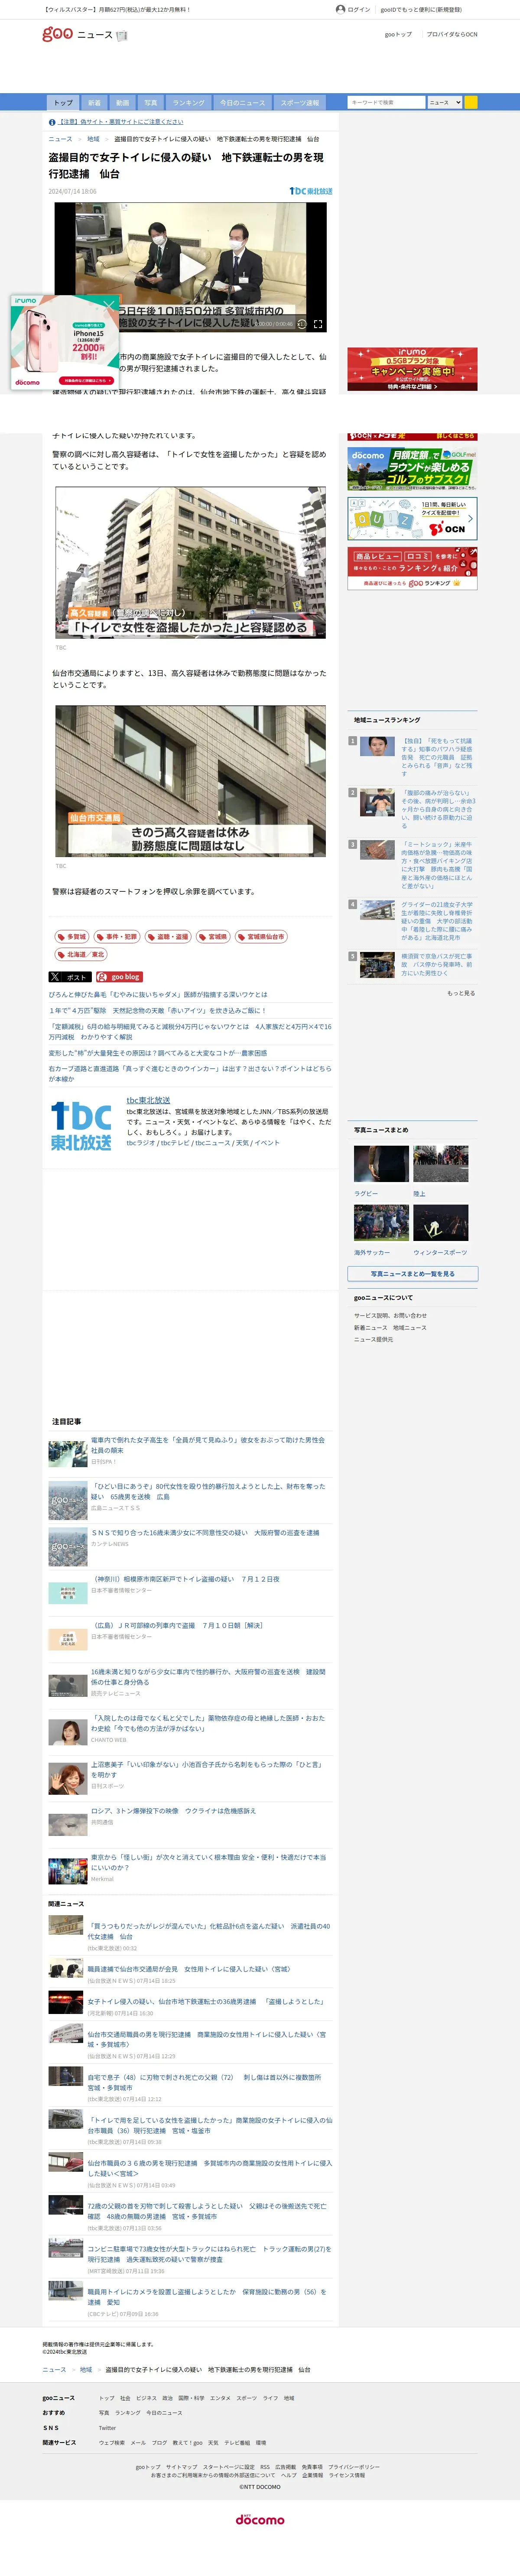Screen dimensions: 520x2576
Task: Click the 北海道／東北 tag
Action: tap(82, 955)
